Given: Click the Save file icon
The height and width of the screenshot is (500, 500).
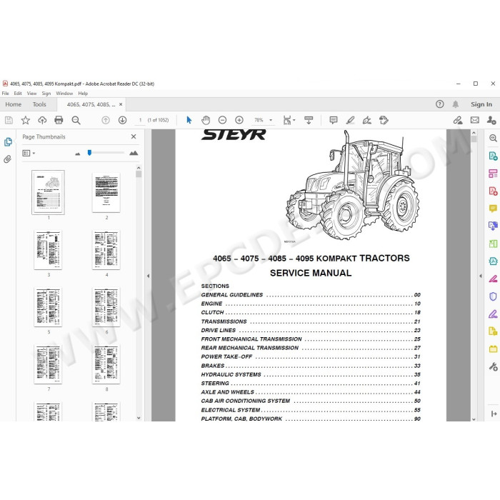Looking at the screenshot, I should pyautogui.click(x=9, y=120).
